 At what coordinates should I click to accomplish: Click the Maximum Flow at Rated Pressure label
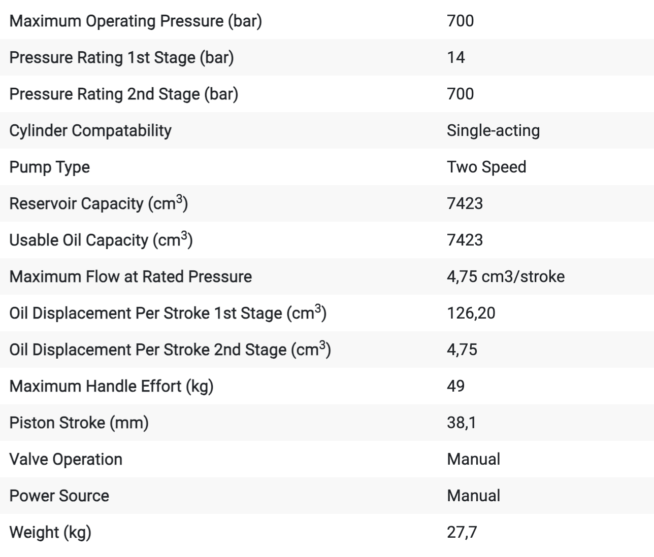click(x=130, y=276)
